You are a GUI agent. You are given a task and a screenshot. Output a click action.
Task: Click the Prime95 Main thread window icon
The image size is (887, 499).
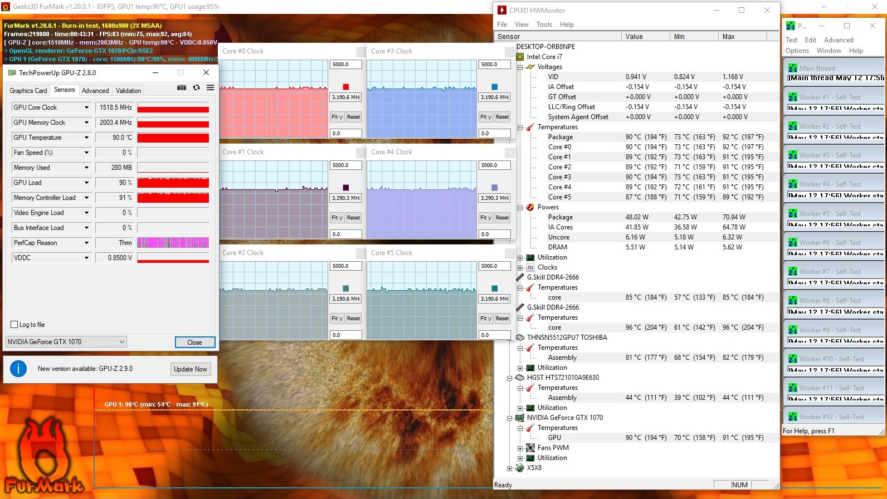click(x=792, y=68)
